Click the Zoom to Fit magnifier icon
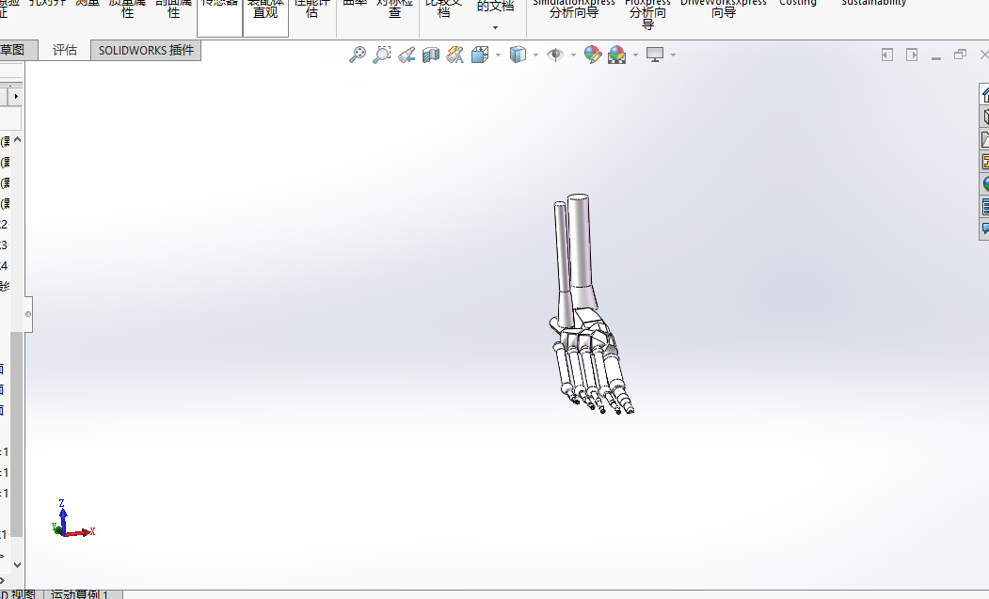The image size is (989, 599). tap(357, 55)
